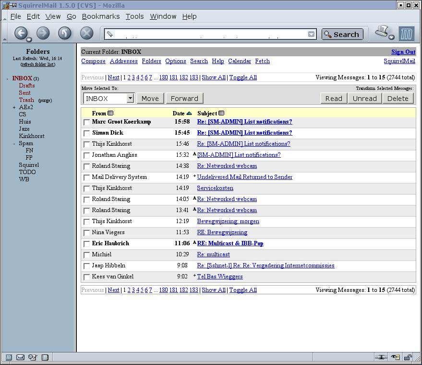Tick the Kees van Ginkel message checkbox
This screenshot has width=422, height=365.
pos(86,277)
